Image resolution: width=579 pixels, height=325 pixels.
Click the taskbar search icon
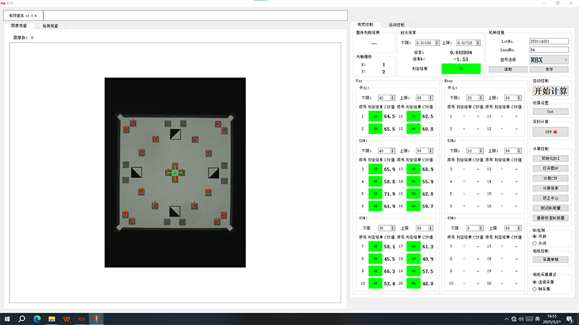(22, 318)
